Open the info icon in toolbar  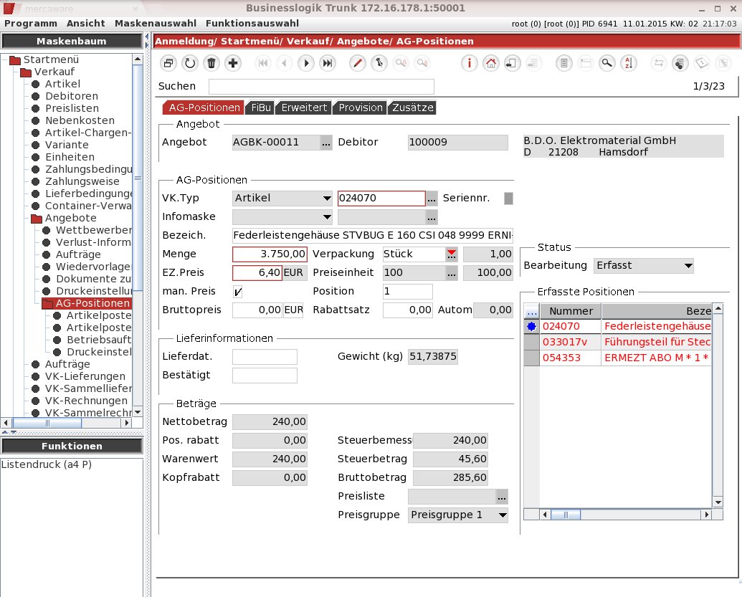click(469, 63)
